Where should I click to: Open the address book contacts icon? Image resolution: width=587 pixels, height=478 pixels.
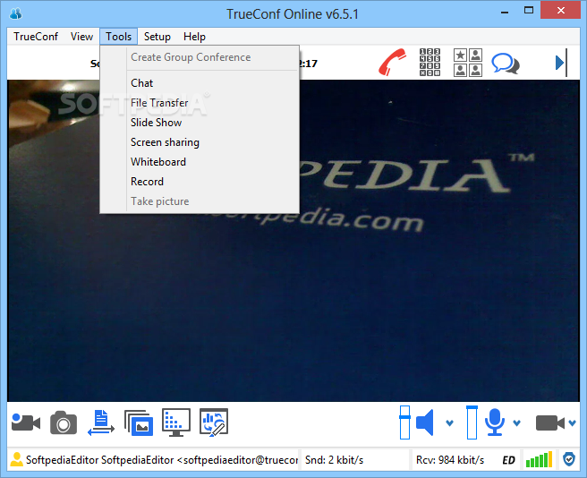pos(468,63)
